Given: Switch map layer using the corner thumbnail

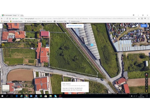Looking at the screenshot, I should point(6,88).
